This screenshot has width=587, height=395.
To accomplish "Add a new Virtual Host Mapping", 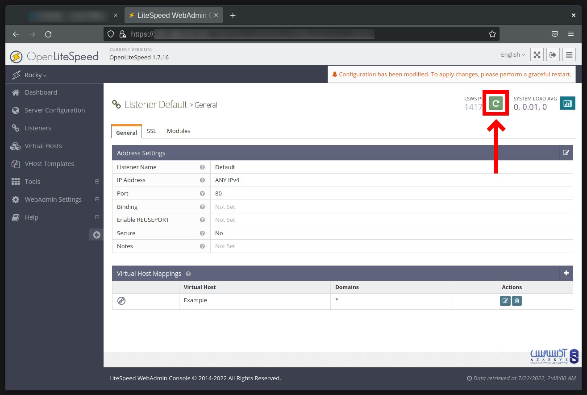I will 566,273.
